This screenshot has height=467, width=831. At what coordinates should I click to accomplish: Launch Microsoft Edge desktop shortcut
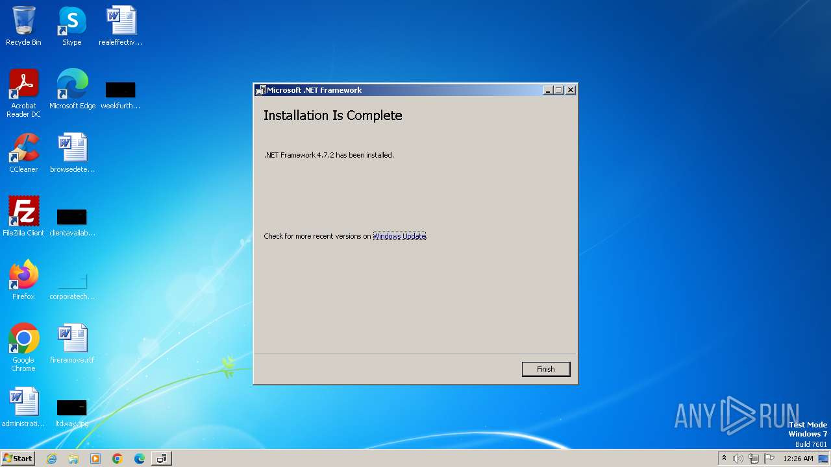click(72, 90)
